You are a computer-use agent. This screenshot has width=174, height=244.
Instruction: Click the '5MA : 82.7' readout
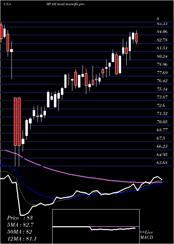20,225
